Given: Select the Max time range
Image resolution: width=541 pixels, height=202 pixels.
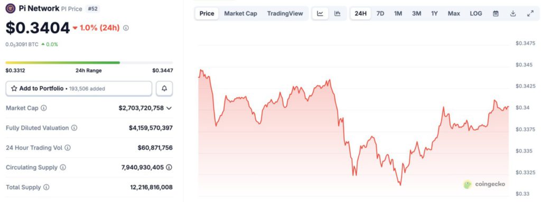Looking at the screenshot, I should [454, 14].
